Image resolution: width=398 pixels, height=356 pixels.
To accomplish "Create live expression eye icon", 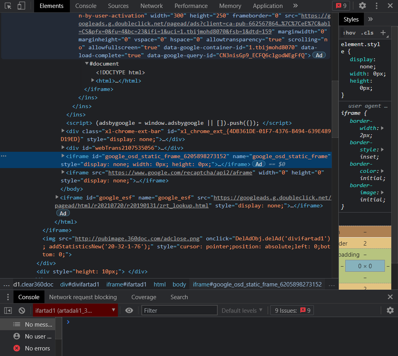I will [129, 311].
